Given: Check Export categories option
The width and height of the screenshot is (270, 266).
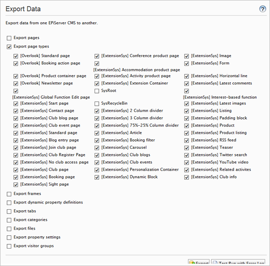Looking at the screenshot, I should (x=9, y=220).
